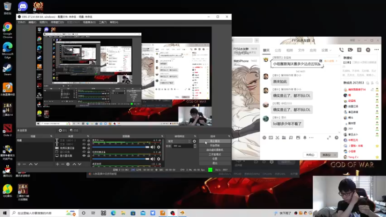Click the scene transition gear icon in OBS
This screenshot has width=386, height=217.
(194, 141)
